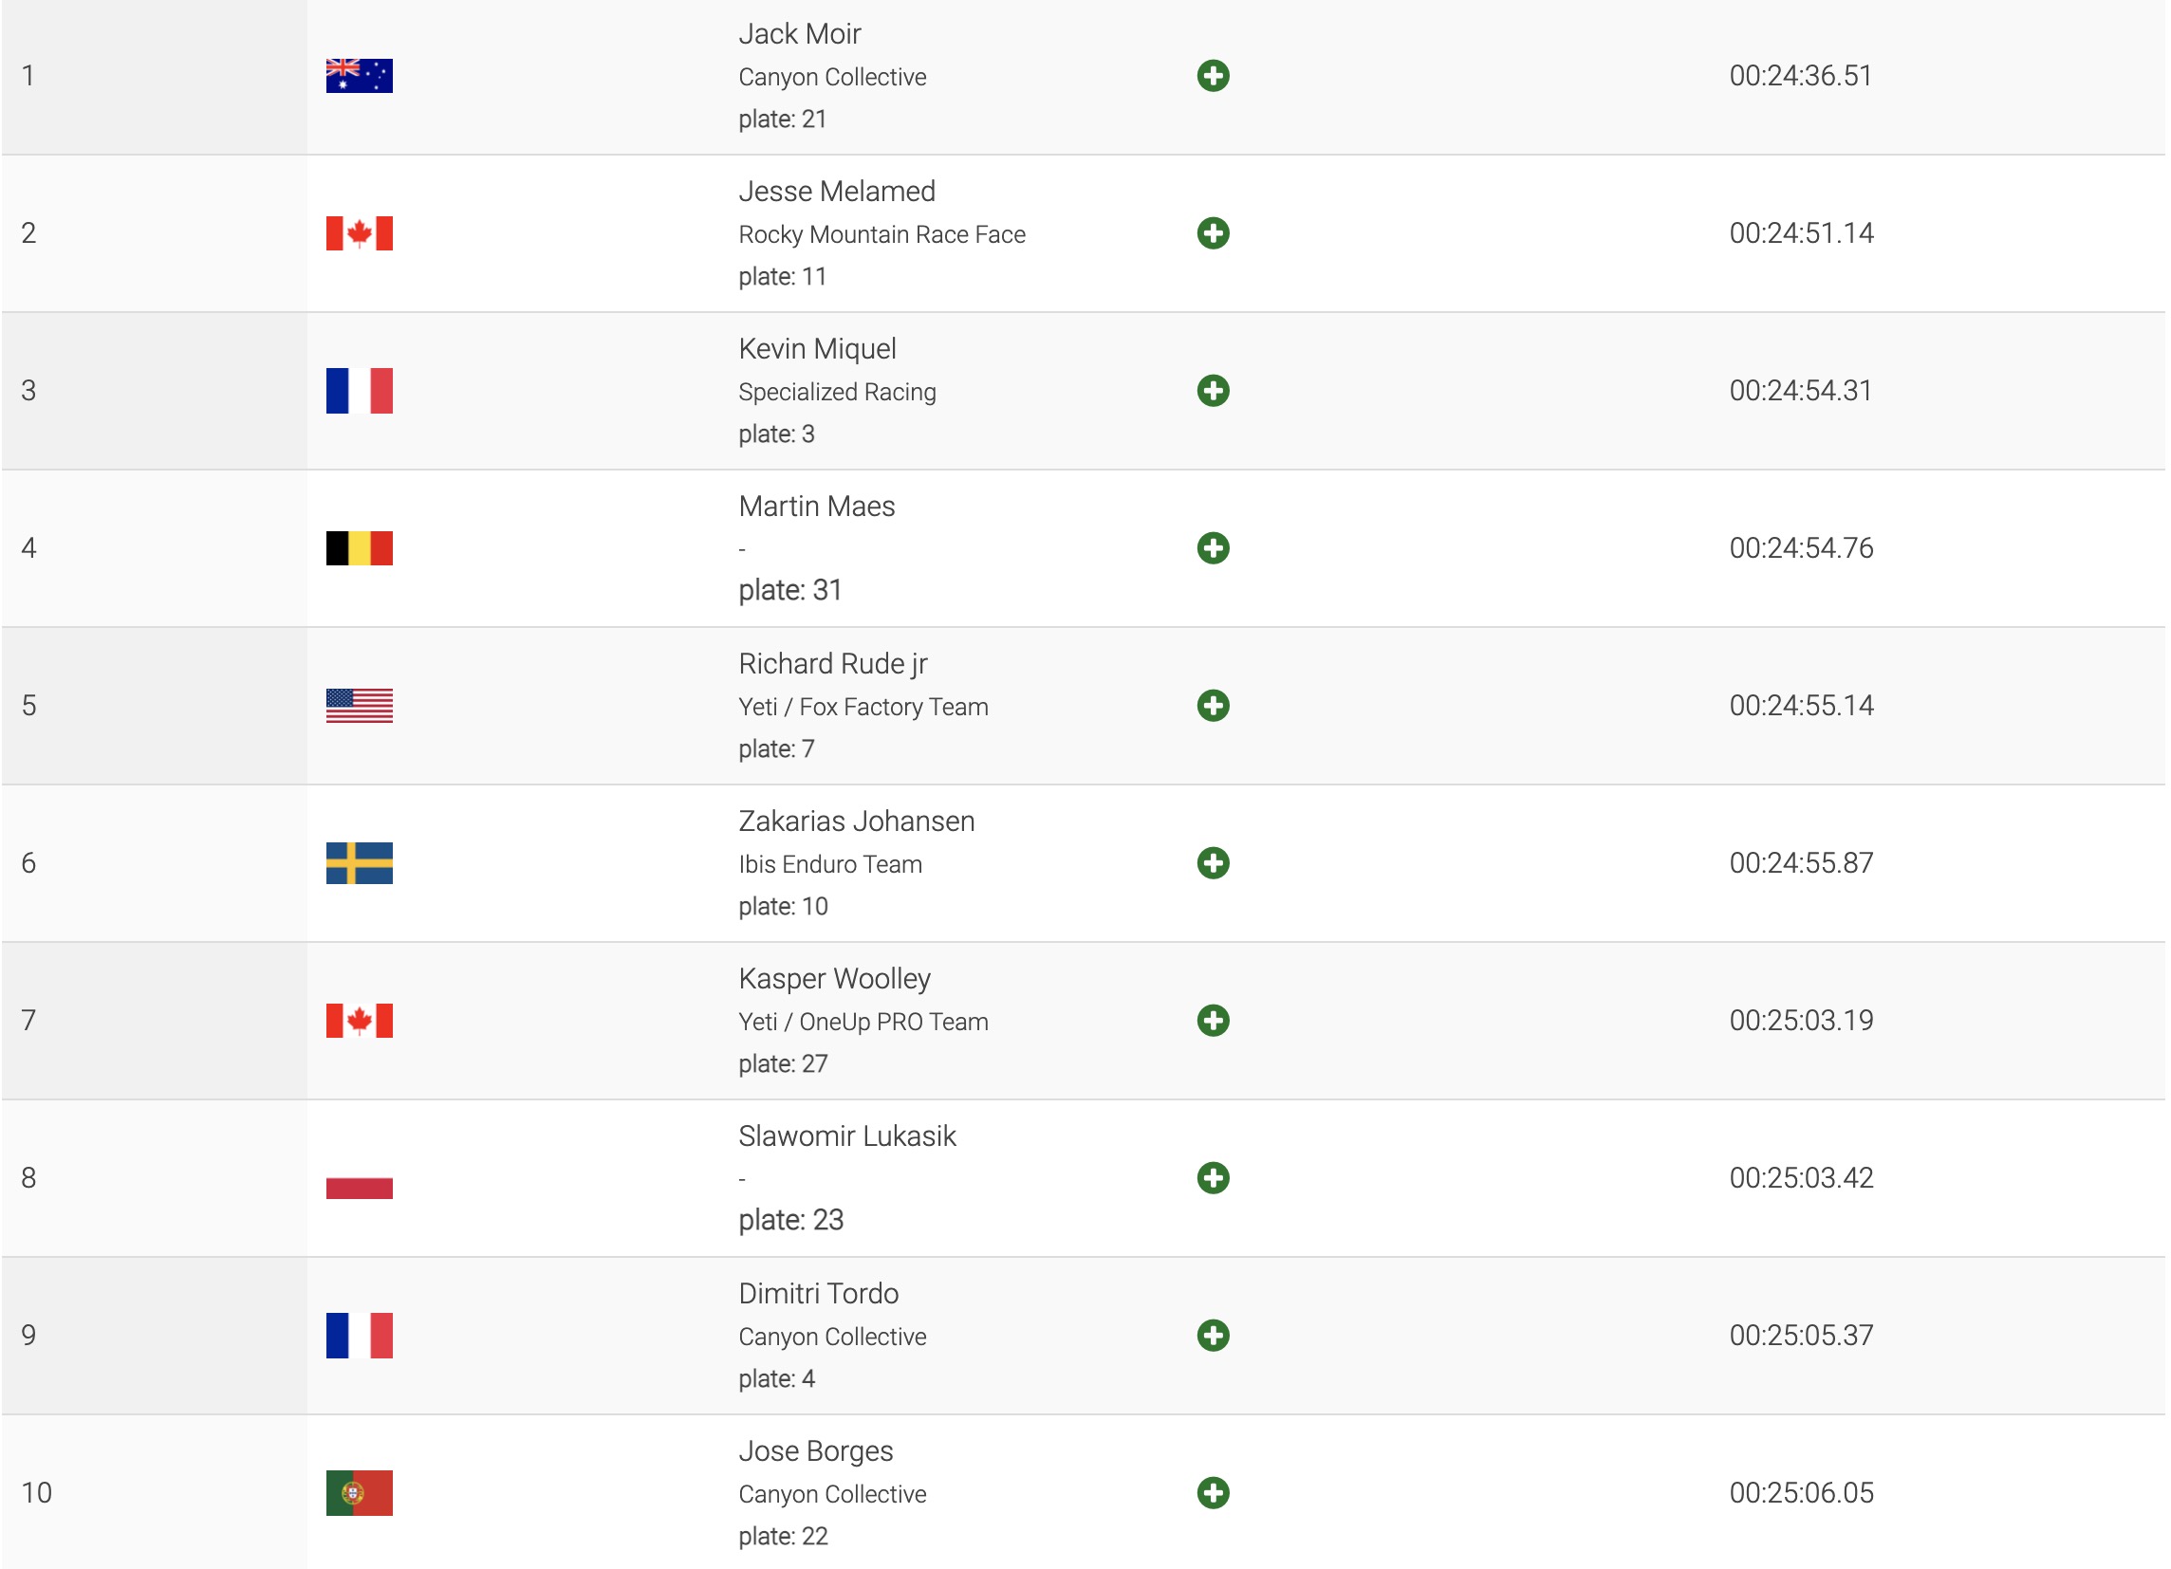Expand Jack Moir's result details

pyautogui.click(x=1213, y=76)
